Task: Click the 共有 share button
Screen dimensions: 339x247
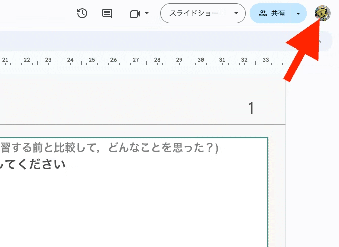Action: tap(270, 13)
